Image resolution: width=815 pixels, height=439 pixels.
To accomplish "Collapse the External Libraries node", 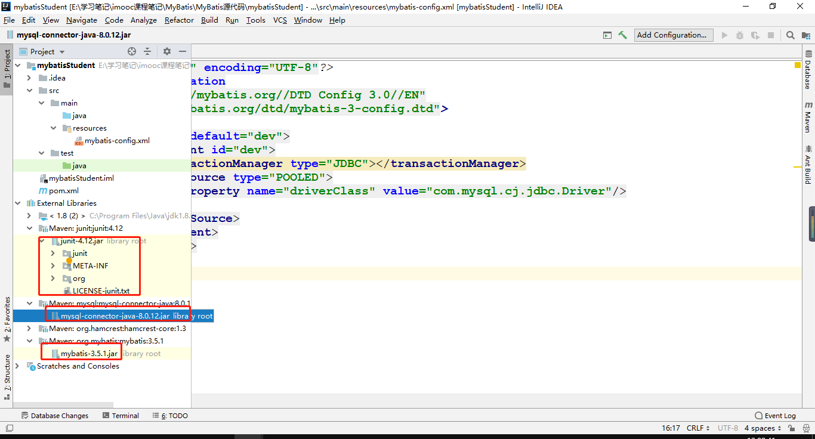I will pyautogui.click(x=17, y=203).
